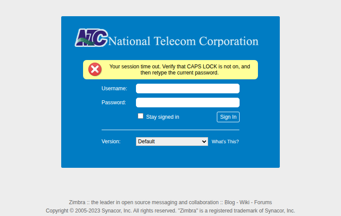Click the Password label
Image resolution: width=341 pixels, height=216 pixels.
coord(114,103)
